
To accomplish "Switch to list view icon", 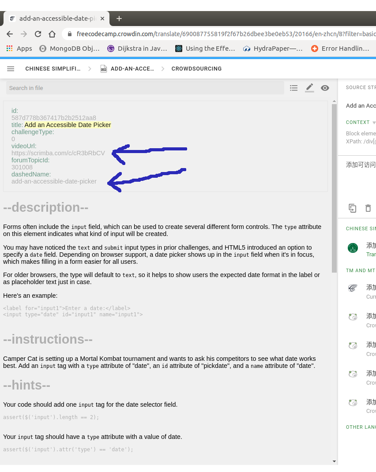I will [294, 88].
